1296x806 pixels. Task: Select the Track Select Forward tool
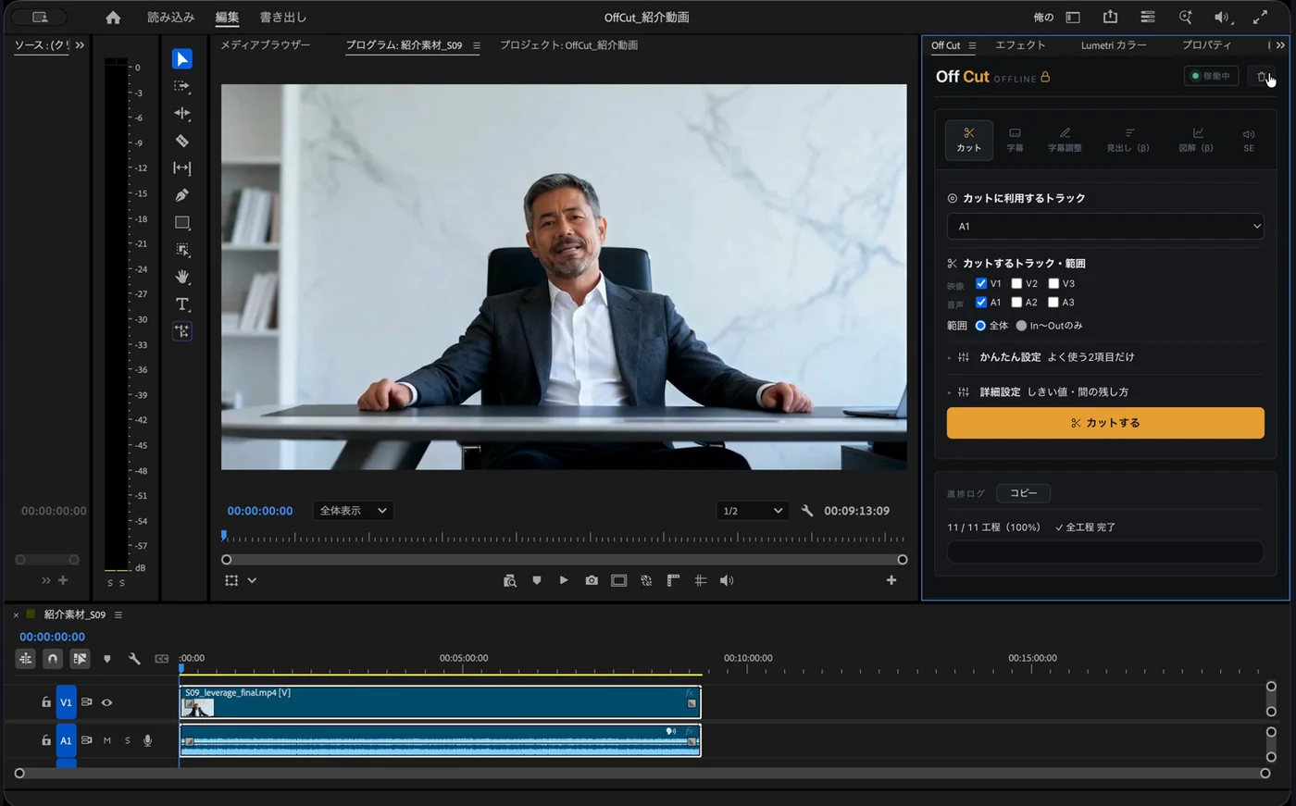(x=182, y=86)
